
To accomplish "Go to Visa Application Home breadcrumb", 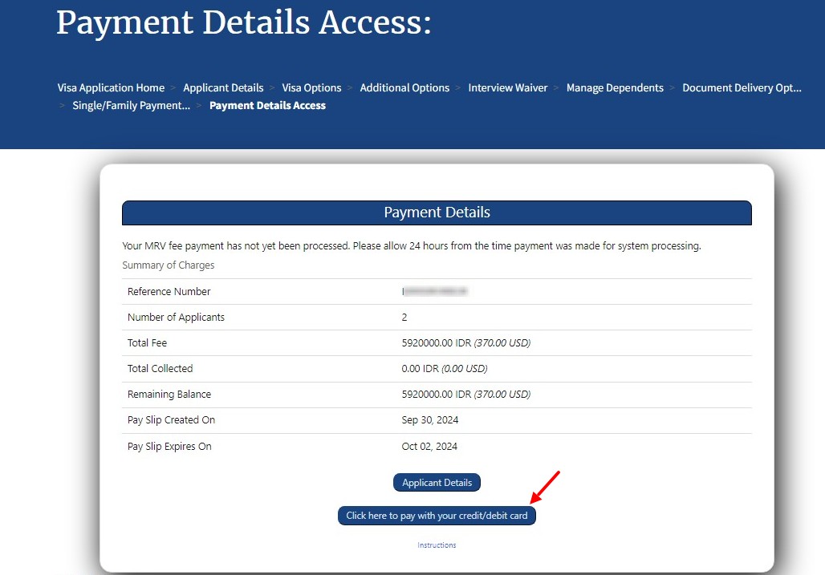I will 111,88.
